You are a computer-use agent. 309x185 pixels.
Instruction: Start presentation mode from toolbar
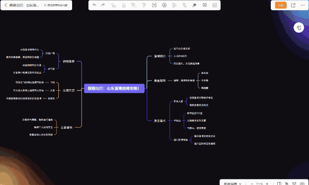pyautogui.click(x=205, y=5)
